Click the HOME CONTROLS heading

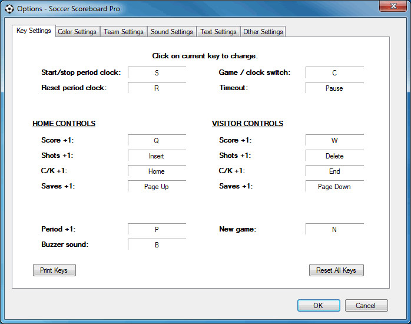64,124
